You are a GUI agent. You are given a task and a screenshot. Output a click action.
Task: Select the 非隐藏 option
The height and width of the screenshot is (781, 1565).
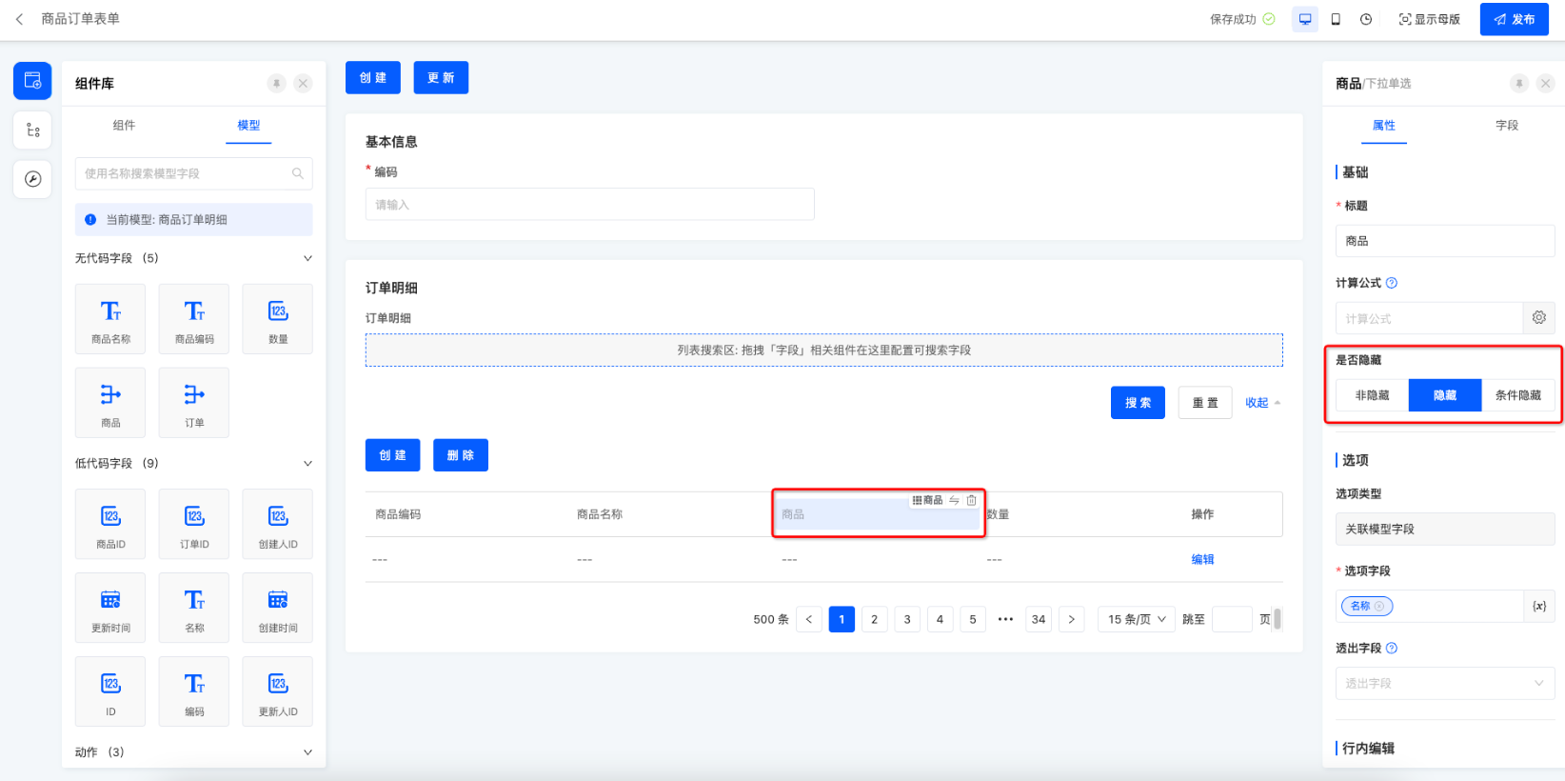pos(1372,395)
